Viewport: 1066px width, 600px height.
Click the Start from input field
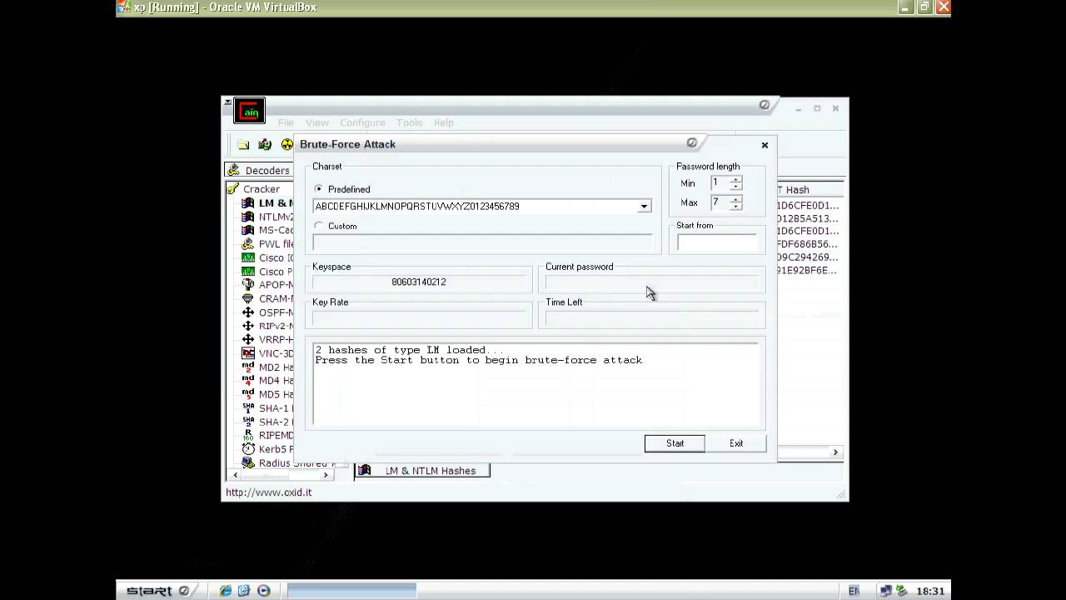click(717, 242)
